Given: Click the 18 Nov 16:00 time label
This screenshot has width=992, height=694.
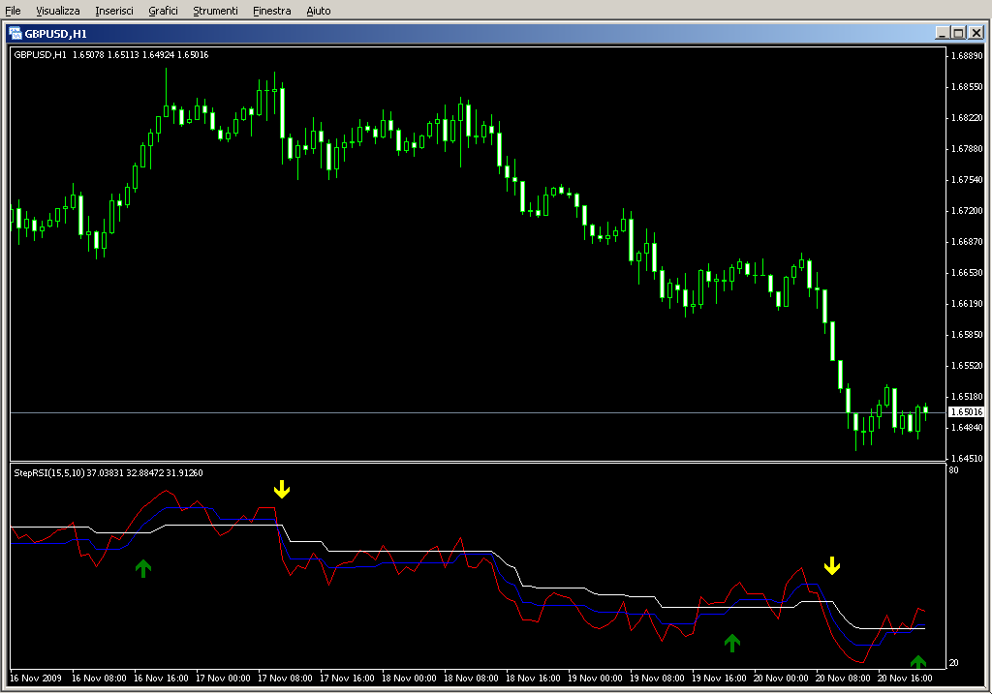Looking at the screenshot, I should [x=533, y=679].
